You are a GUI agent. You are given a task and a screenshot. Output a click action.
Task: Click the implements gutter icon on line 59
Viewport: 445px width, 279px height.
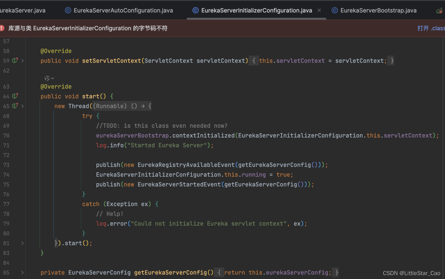tap(15, 60)
